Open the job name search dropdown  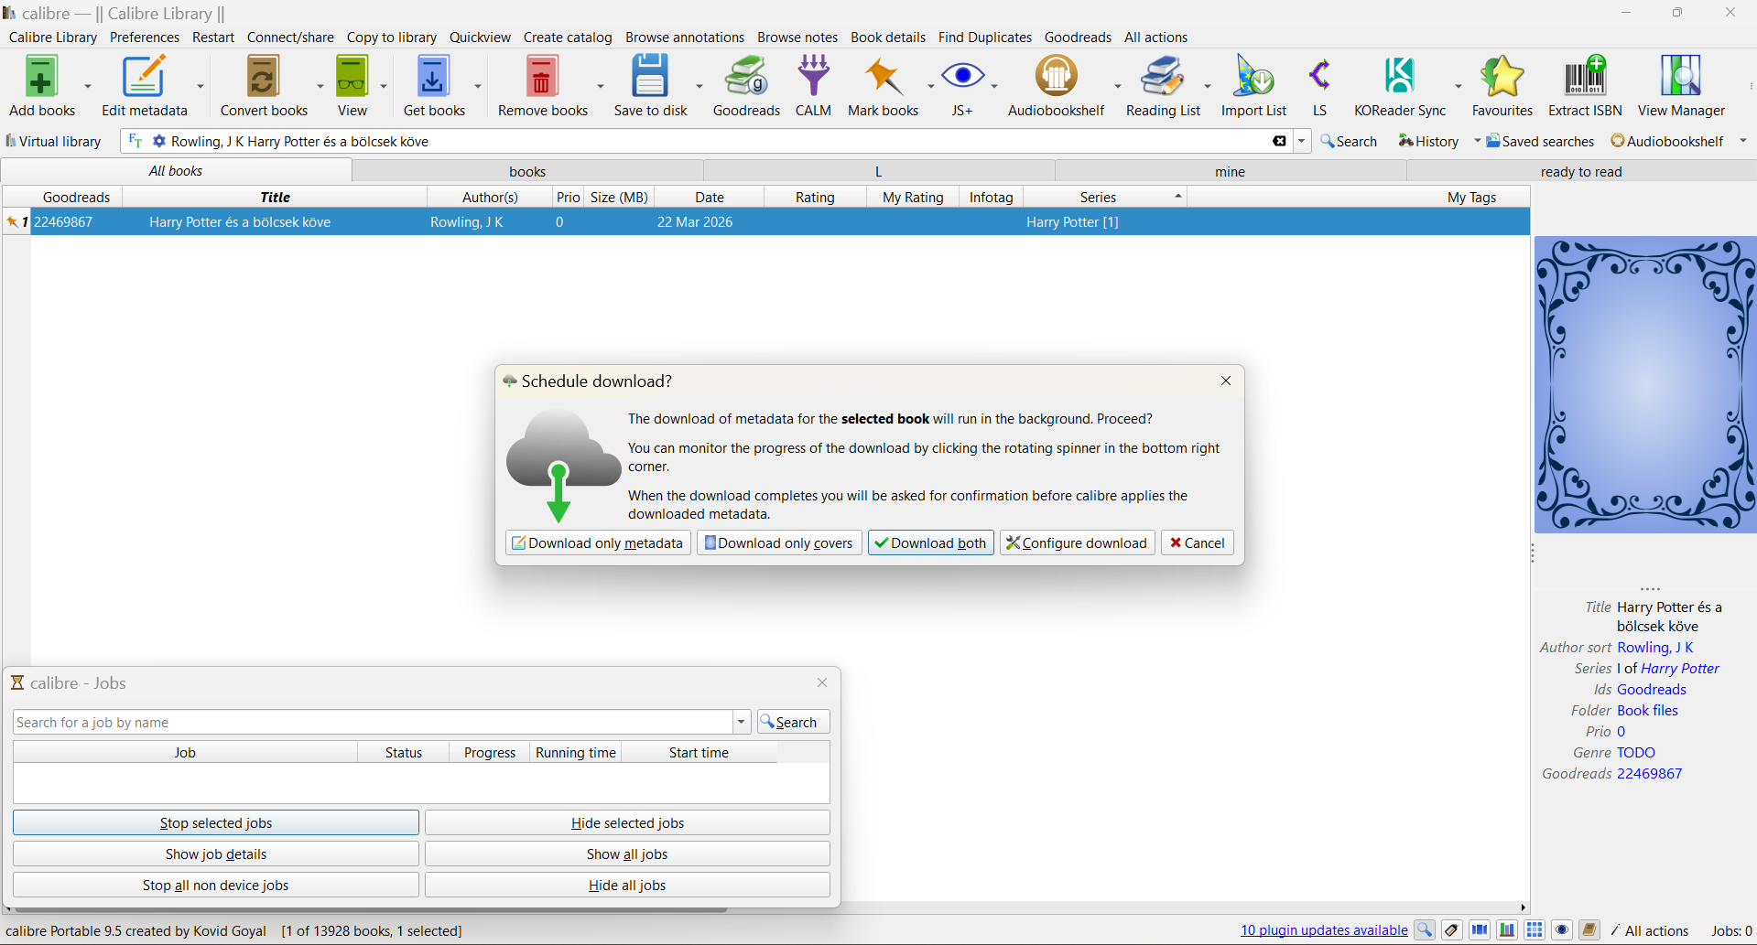click(742, 722)
